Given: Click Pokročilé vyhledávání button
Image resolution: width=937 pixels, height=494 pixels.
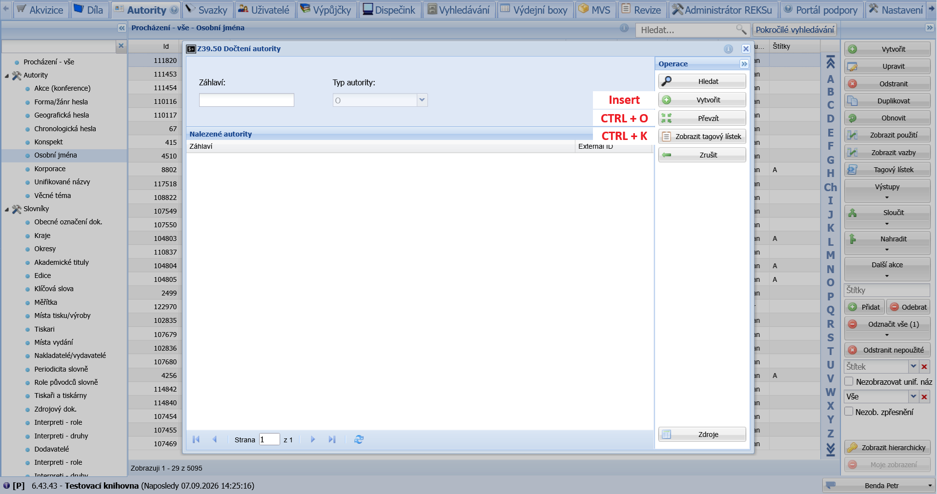Looking at the screenshot, I should tap(794, 30).
